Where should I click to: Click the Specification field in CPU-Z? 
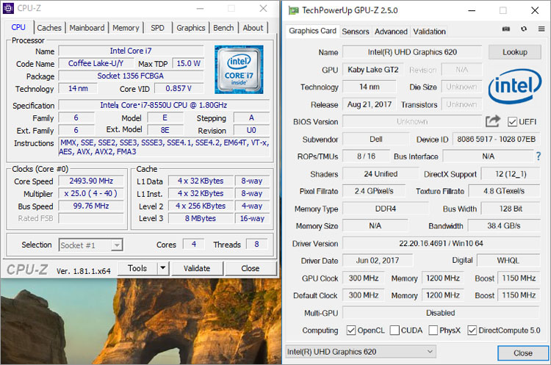164,105
